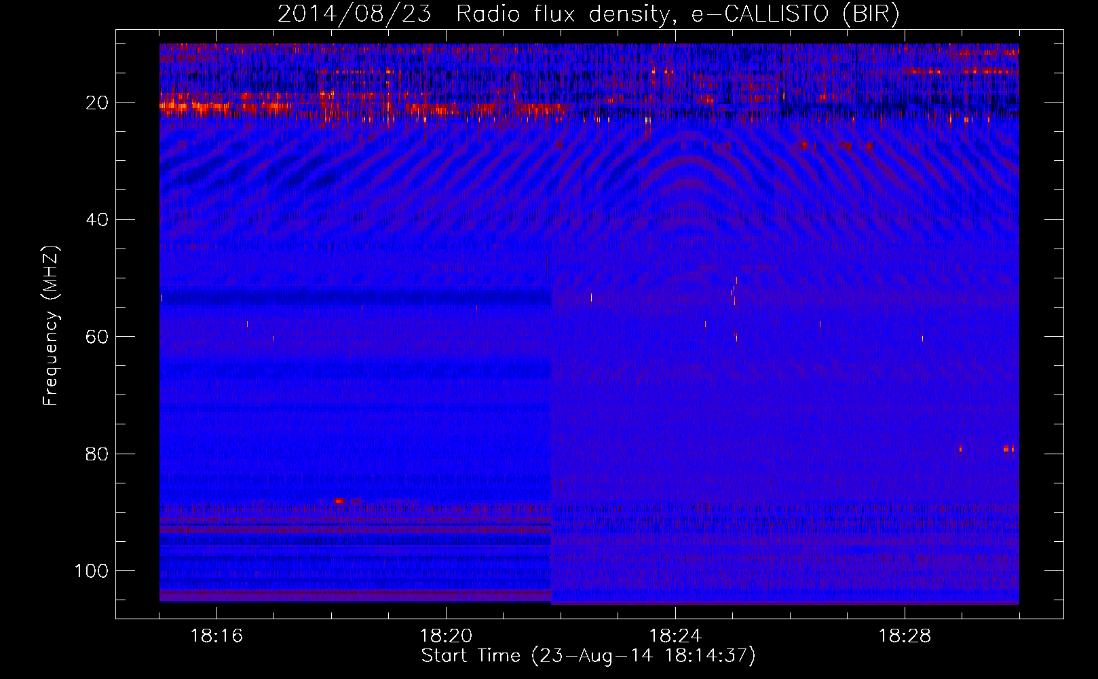Click the 80 frequency tick label
The height and width of the screenshot is (679, 1098).
(x=97, y=454)
